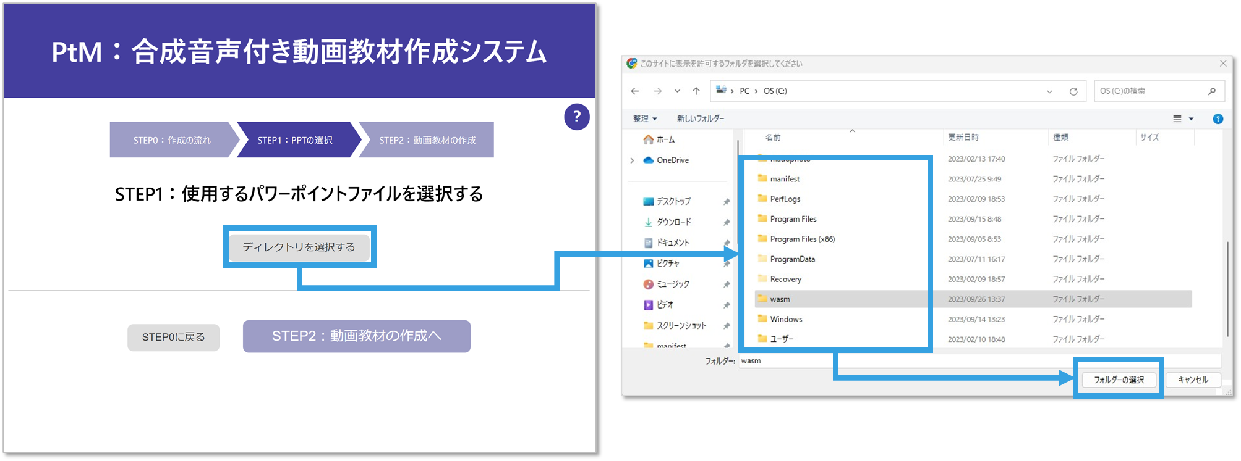The image size is (1241, 461).
Task: Expand the OneDrive tree node chevron
Action: point(632,160)
